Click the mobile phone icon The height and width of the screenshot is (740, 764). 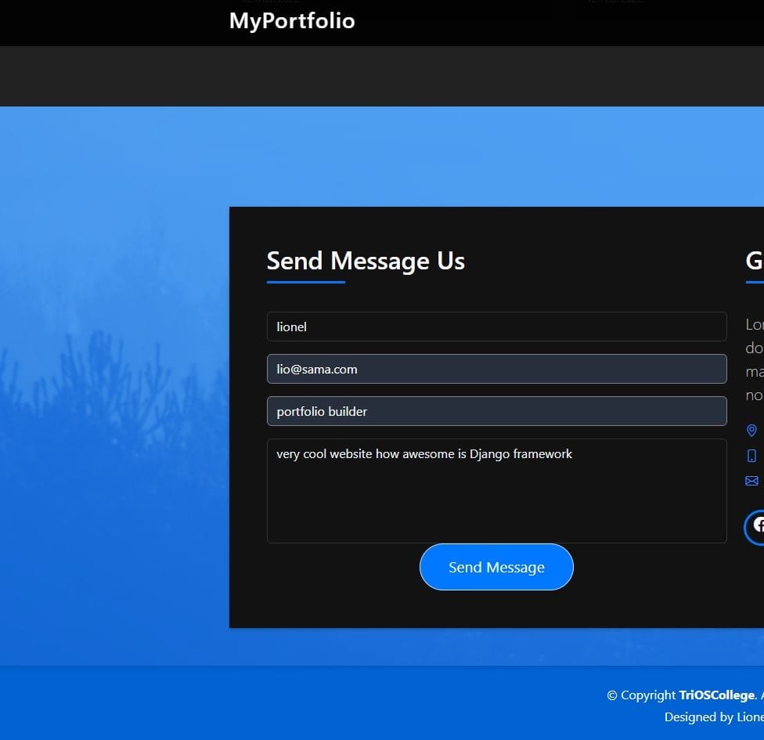751,456
